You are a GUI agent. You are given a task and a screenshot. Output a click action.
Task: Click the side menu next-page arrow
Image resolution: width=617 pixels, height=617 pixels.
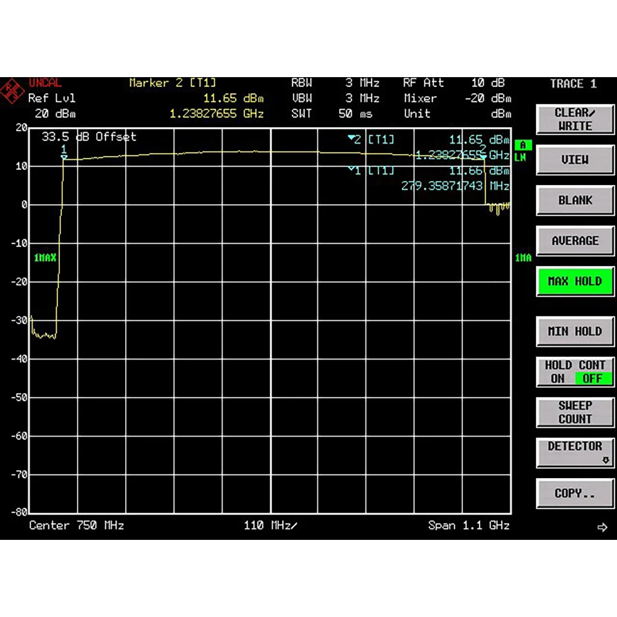click(602, 527)
